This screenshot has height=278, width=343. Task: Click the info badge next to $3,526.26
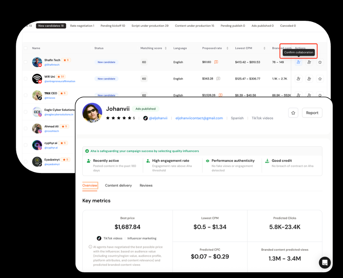tap(221, 95)
